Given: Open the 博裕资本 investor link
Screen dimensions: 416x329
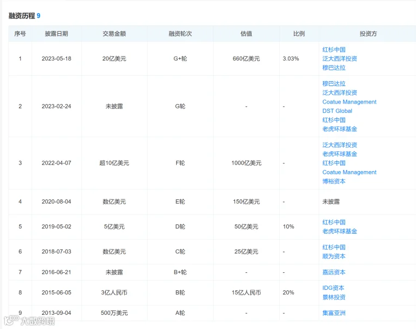Looking at the screenshot, I should point(334,181).
